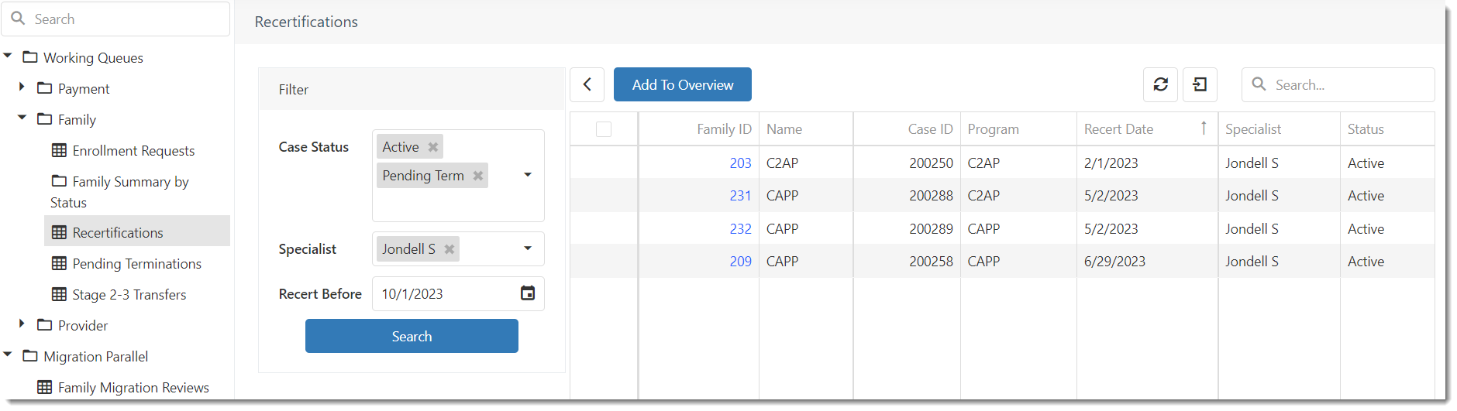1457x411 pixels.
Task: Sort by the Case ID column header
Action: [x=907, y=129]
